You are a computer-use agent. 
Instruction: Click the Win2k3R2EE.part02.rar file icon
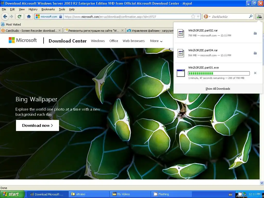[x=181, y=33]
